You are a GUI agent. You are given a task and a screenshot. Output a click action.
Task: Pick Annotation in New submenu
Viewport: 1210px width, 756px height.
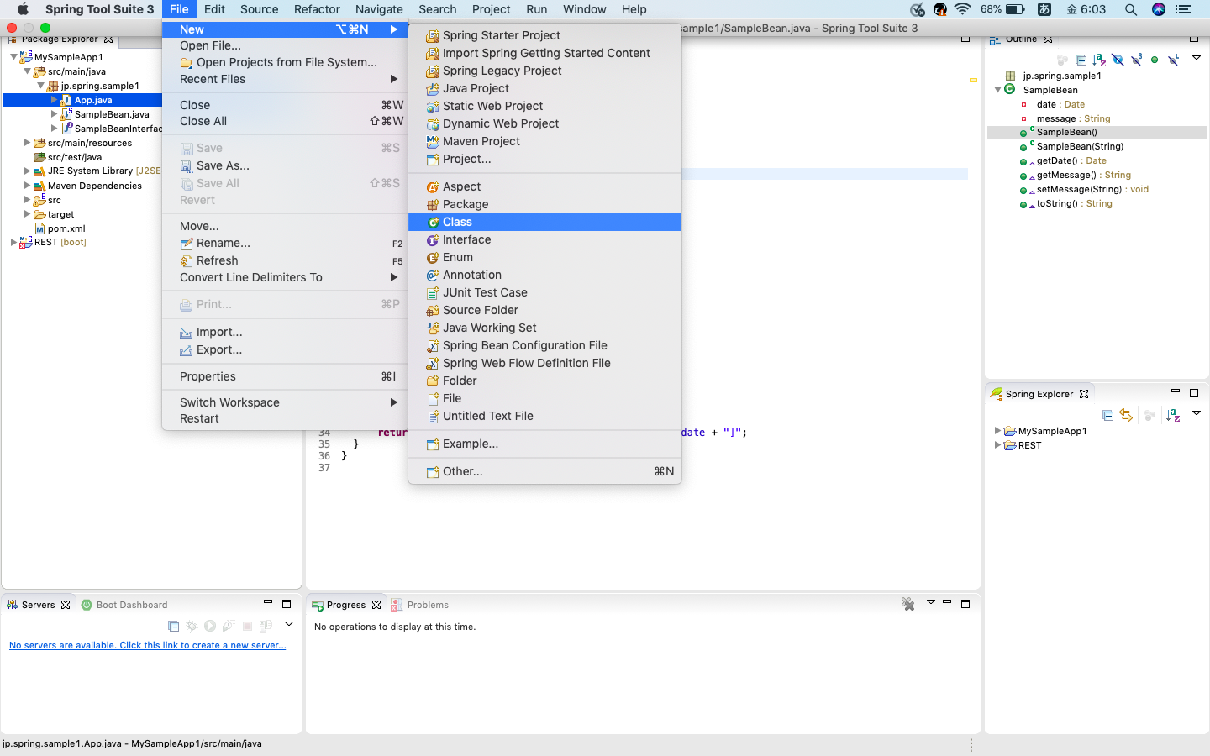pyautogui.click(x=544, y=275)
